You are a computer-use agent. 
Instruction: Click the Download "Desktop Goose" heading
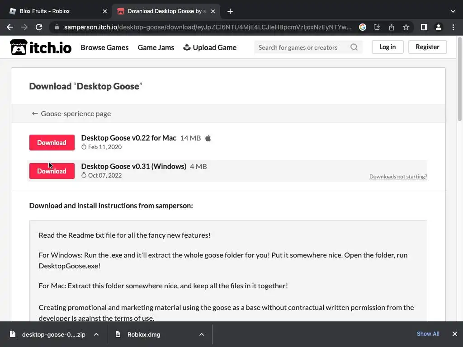pos(85,86)
